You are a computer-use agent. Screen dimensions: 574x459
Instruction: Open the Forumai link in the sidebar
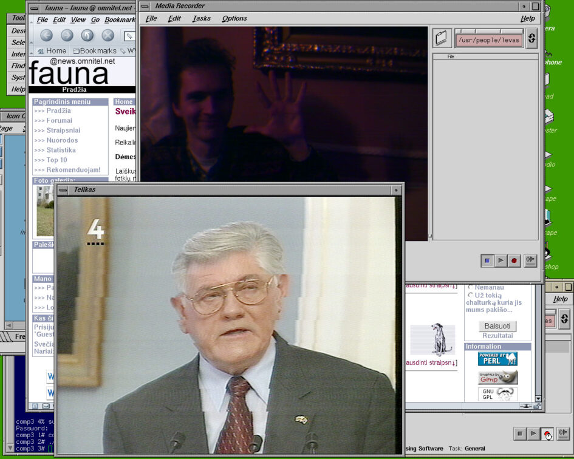click(x=60, y=121)
